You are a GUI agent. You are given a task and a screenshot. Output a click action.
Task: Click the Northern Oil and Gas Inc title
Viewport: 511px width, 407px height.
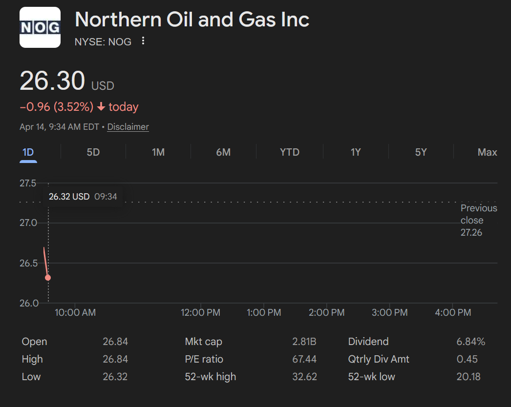click(x=192, y=20)
